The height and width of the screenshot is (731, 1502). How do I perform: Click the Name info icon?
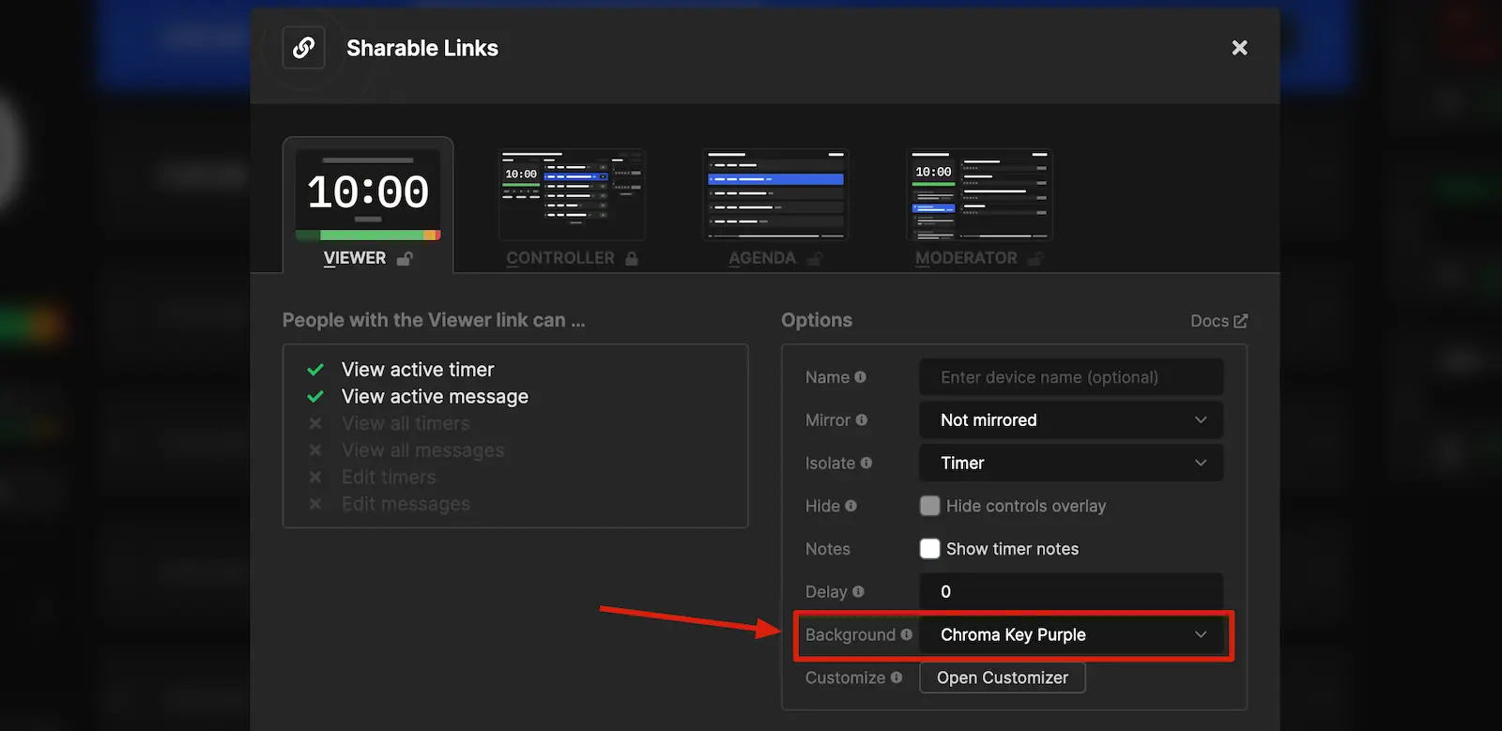(860, 377)
